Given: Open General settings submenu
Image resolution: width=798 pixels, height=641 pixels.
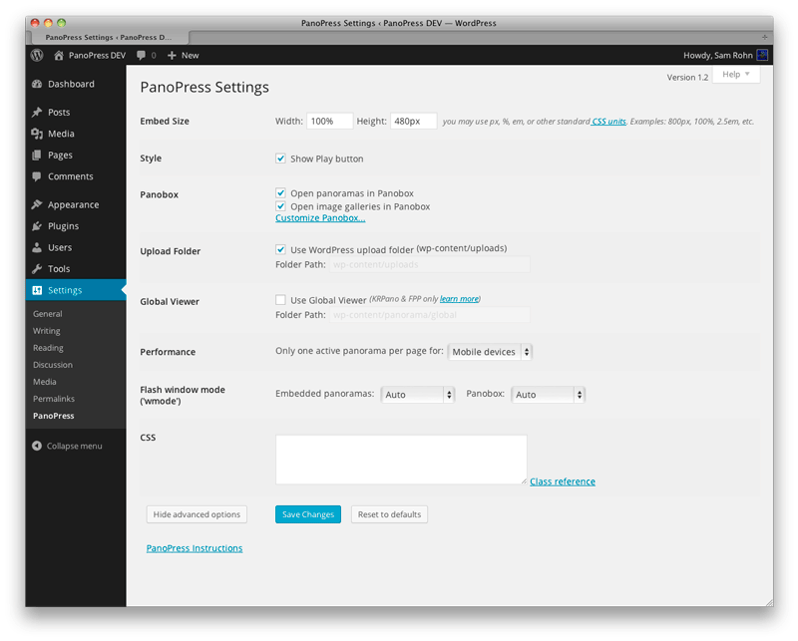Looking at the screenshot, I should [x=47, y=314].
